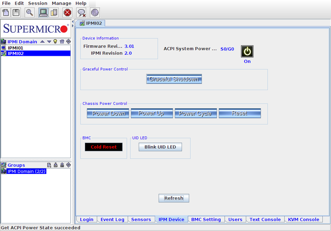This screenshot has width=331, height=231.
Task: Click the Supermicro logo
Action: pos(36,29)
